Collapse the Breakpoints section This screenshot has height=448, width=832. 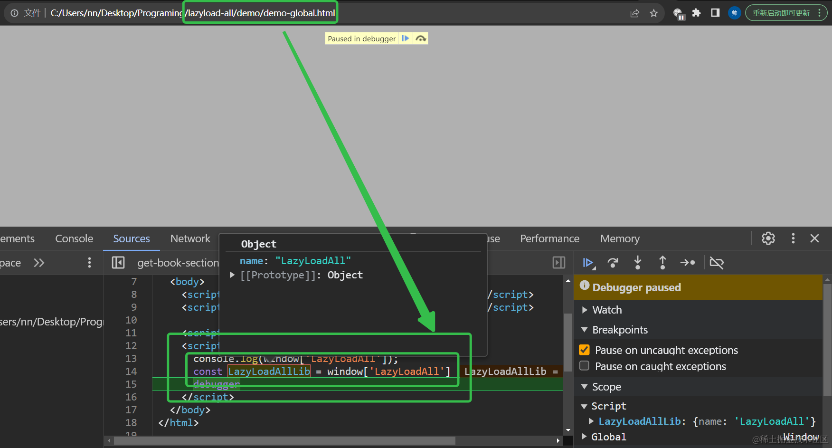click(585, 330)
